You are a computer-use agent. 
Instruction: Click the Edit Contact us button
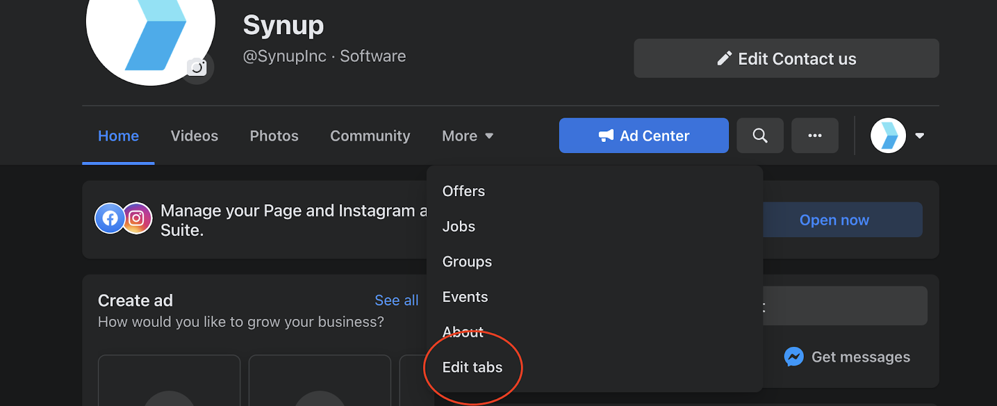pos(786,59)
